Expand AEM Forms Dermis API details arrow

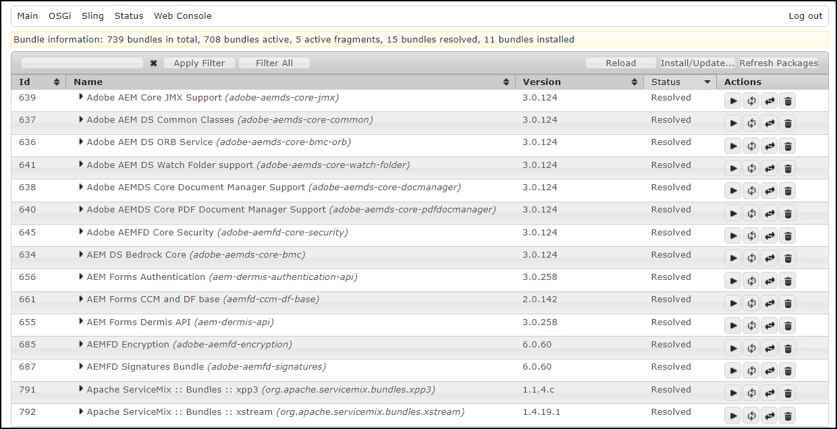coord(81,322)
